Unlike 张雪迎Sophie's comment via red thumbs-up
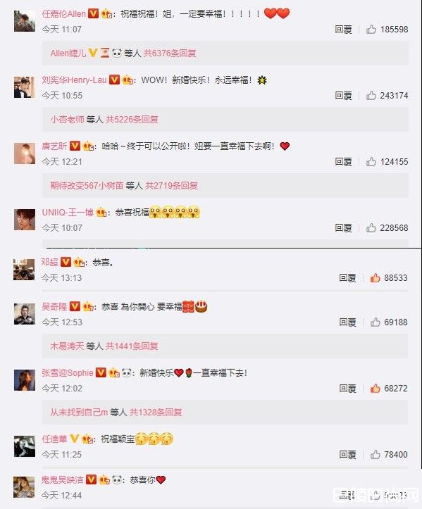The height and width of the screenshot is (509, 422). pos(376,388)
